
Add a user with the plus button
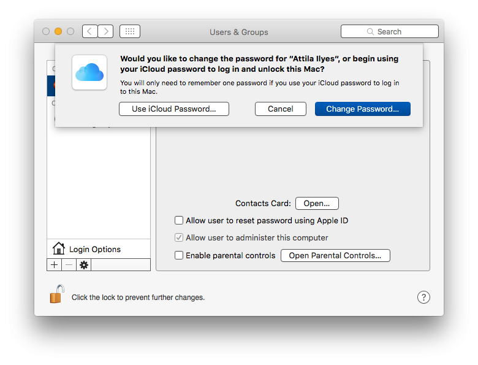(x=55, y=265)
